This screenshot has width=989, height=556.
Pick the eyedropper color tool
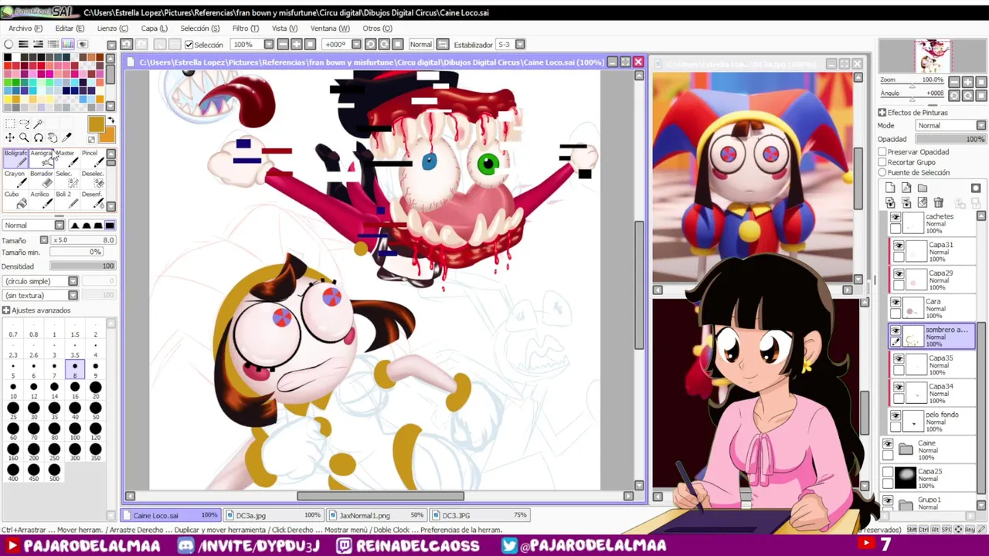coord(66,137)
